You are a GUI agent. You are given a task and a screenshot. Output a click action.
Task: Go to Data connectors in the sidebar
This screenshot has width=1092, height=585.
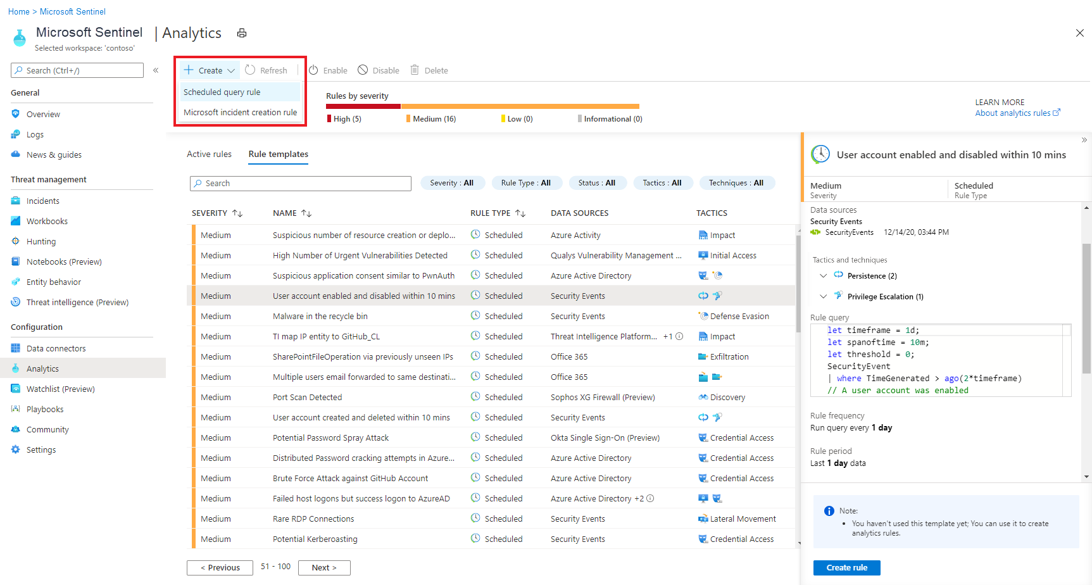[x=56, y=349]
